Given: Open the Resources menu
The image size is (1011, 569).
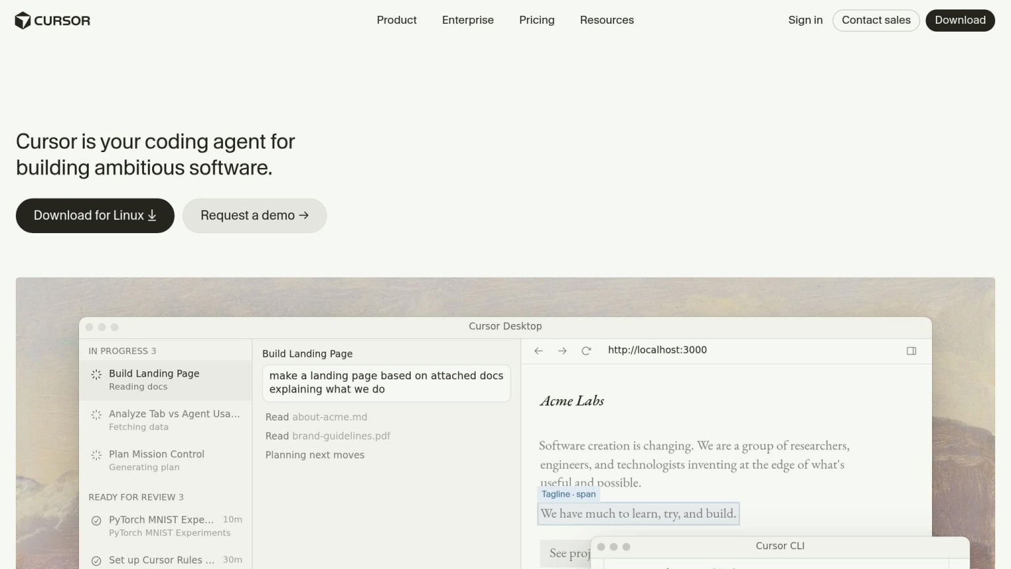Looking at the screenshot, I should (x=607, y=20).
